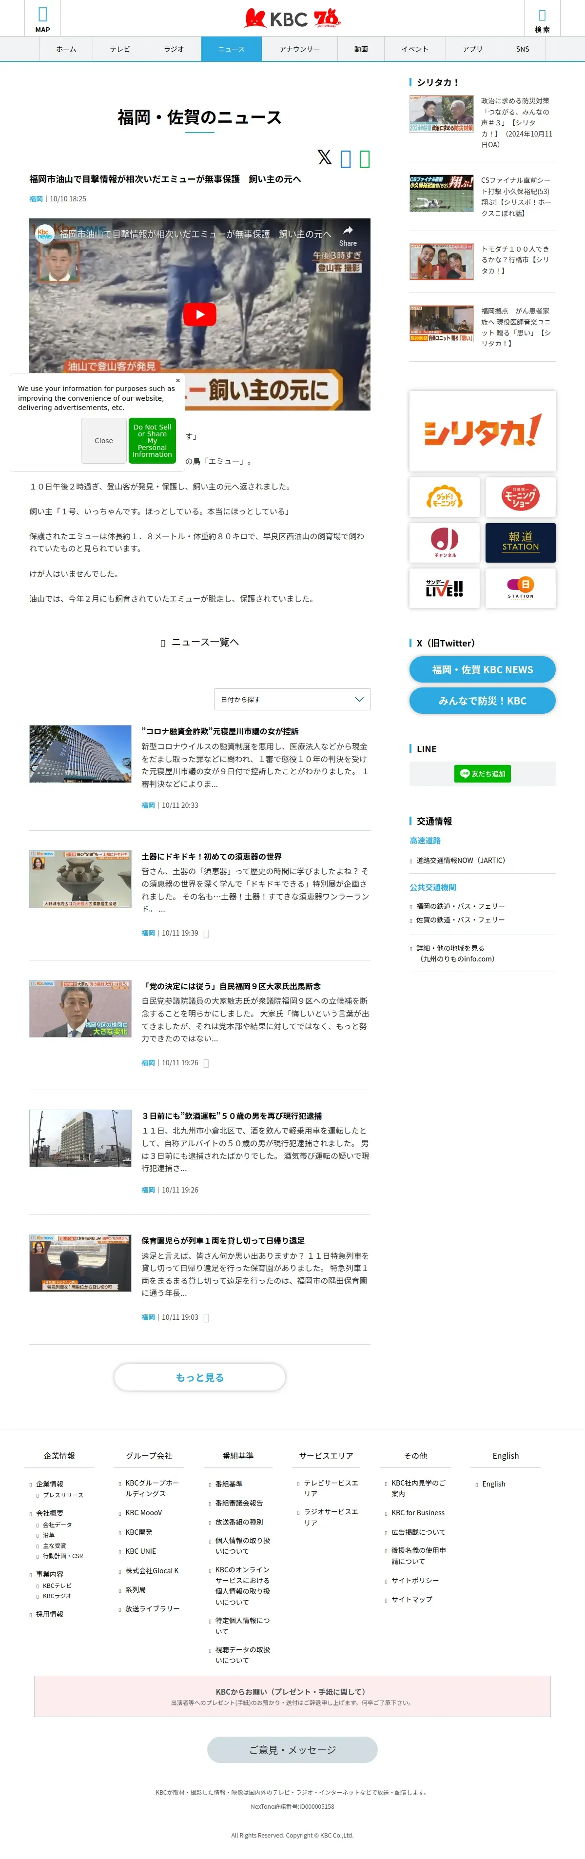
Task: Open footer プレスリリース link
Action: click(63, 1494)
